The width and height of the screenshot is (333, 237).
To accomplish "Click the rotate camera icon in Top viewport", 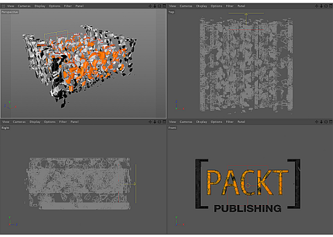I will coord(326,6).
